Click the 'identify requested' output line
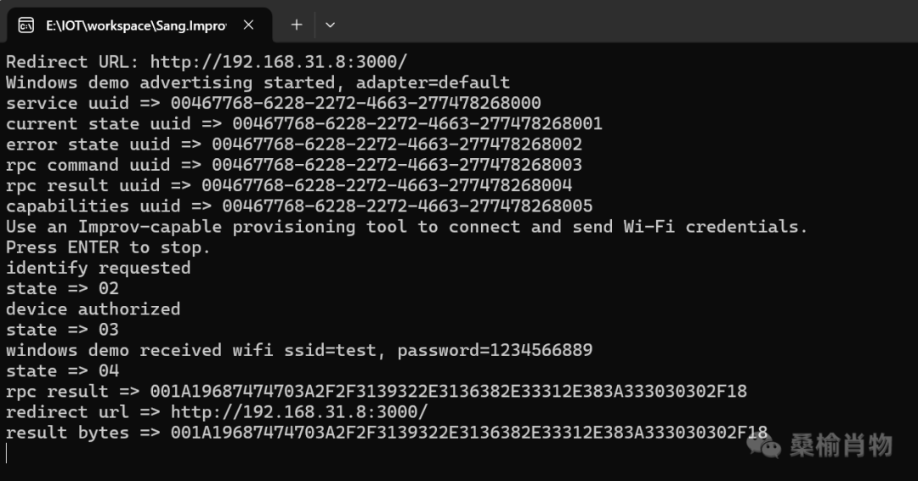The width and height of the screenshot is (918, 481). [x=99, y=268]
